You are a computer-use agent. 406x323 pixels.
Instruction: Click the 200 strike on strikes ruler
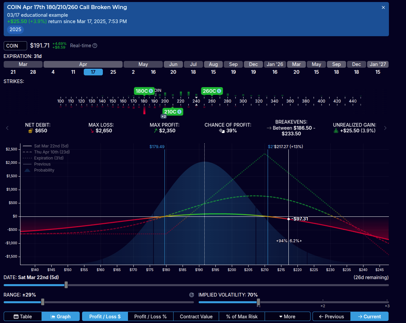pos(165,101)
